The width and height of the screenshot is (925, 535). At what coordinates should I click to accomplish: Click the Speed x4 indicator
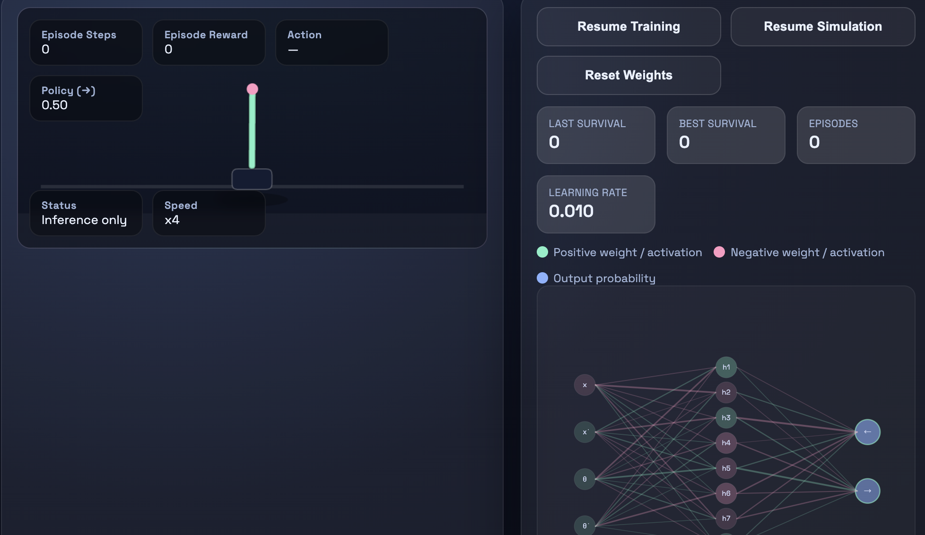[x=209, y=213]
